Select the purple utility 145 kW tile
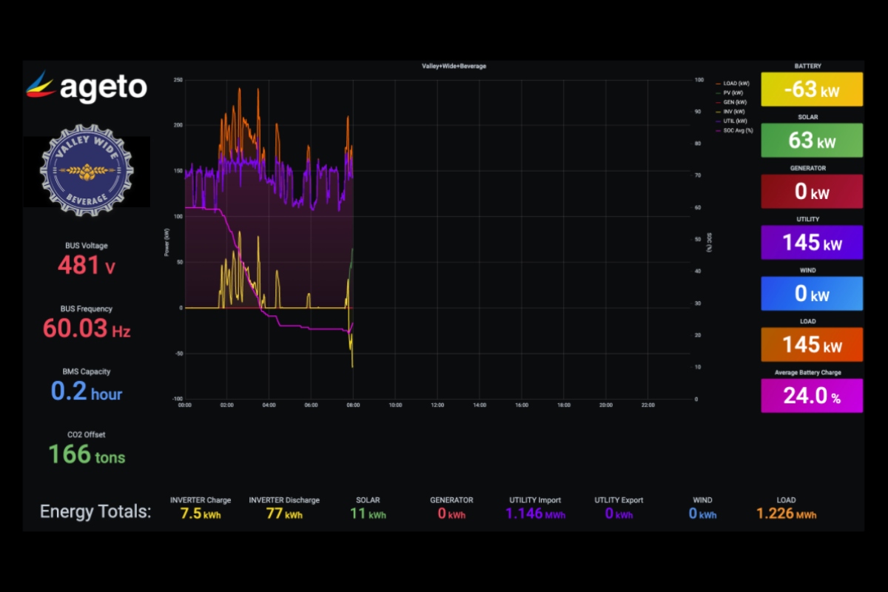Viewport: 888px width, 592px height. point(811,243)
